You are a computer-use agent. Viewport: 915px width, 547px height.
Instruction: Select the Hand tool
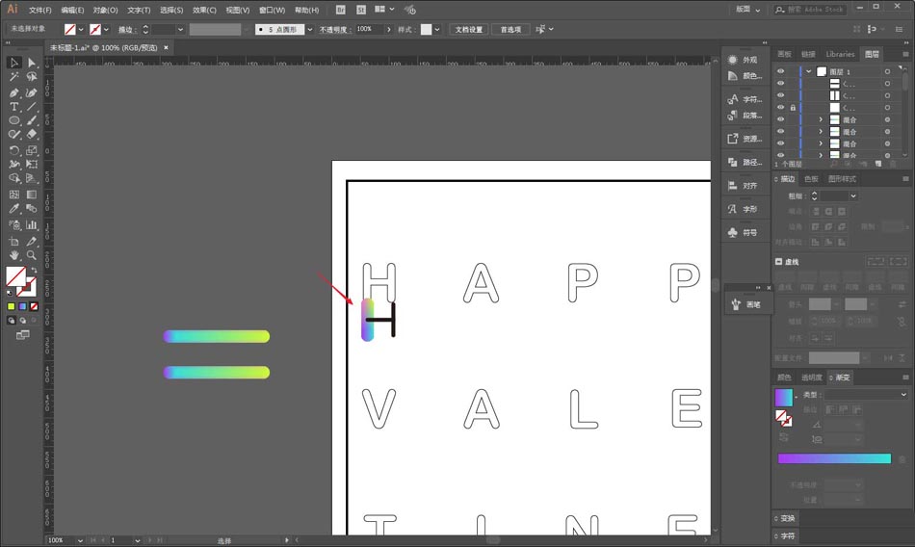pyautogui.click(x=14, y=255)
